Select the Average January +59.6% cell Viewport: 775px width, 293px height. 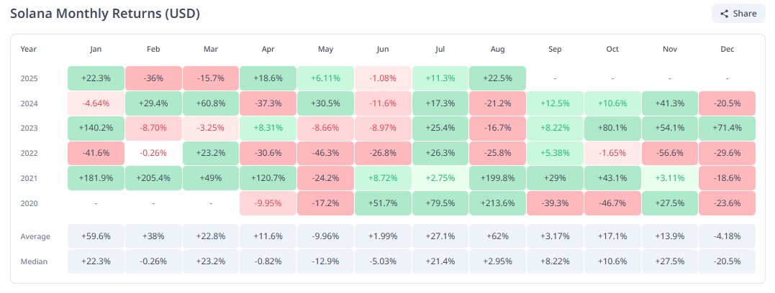(x=96, y=236)
